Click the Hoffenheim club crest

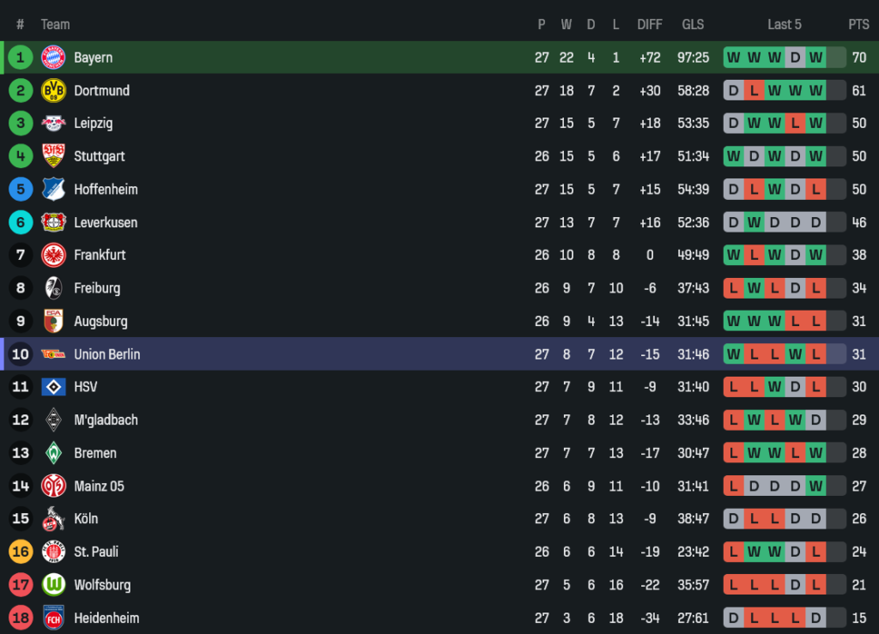(x=53, y=190)
